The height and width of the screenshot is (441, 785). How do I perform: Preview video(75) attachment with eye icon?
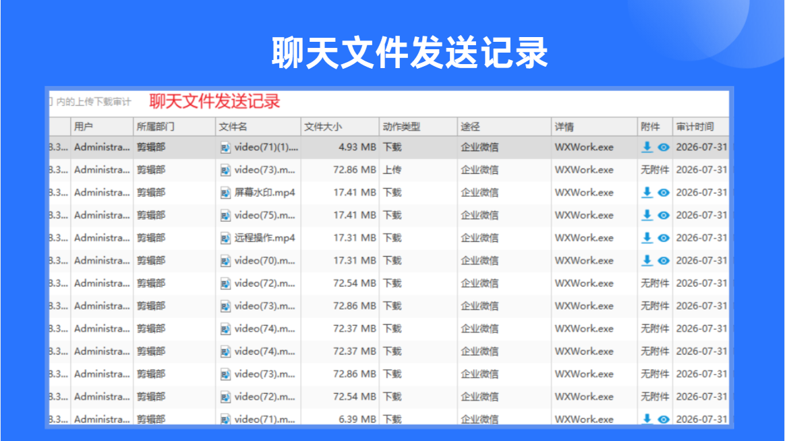click(x=664, y=215)
